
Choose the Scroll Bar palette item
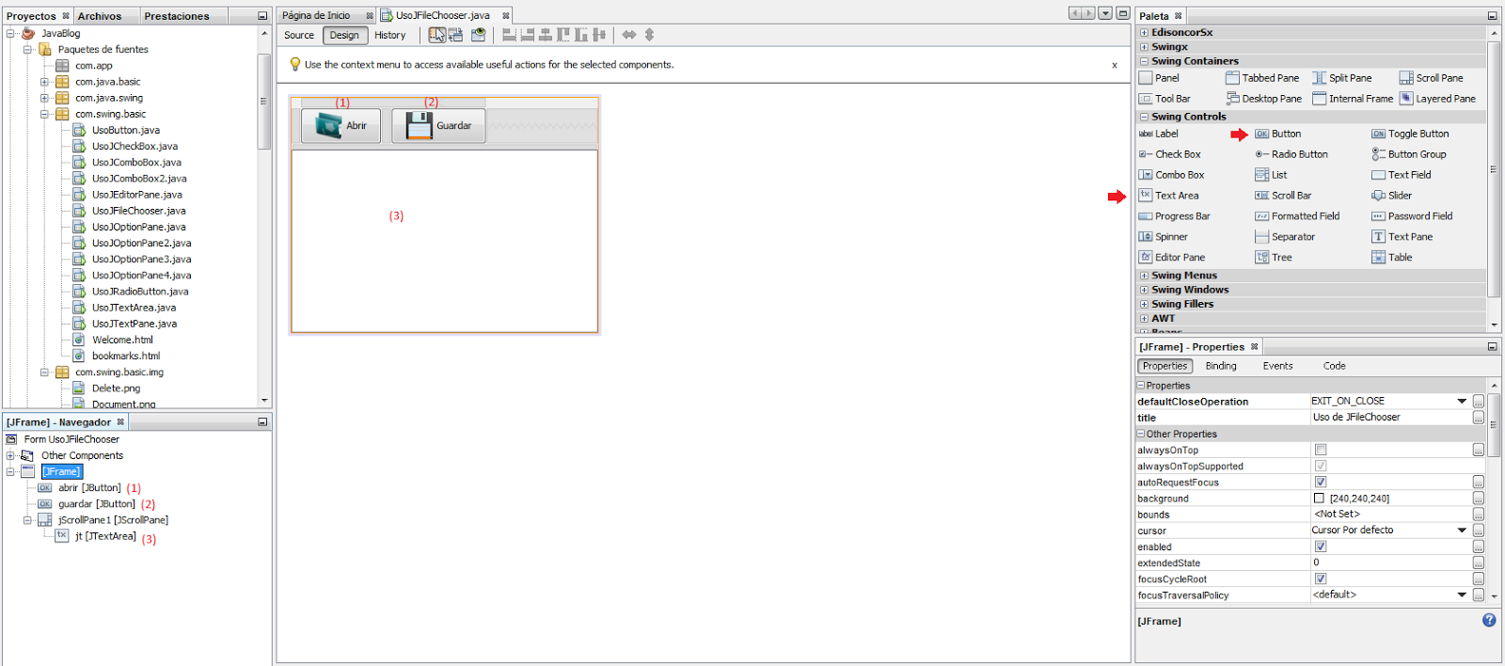click(x=1283, y=196)
